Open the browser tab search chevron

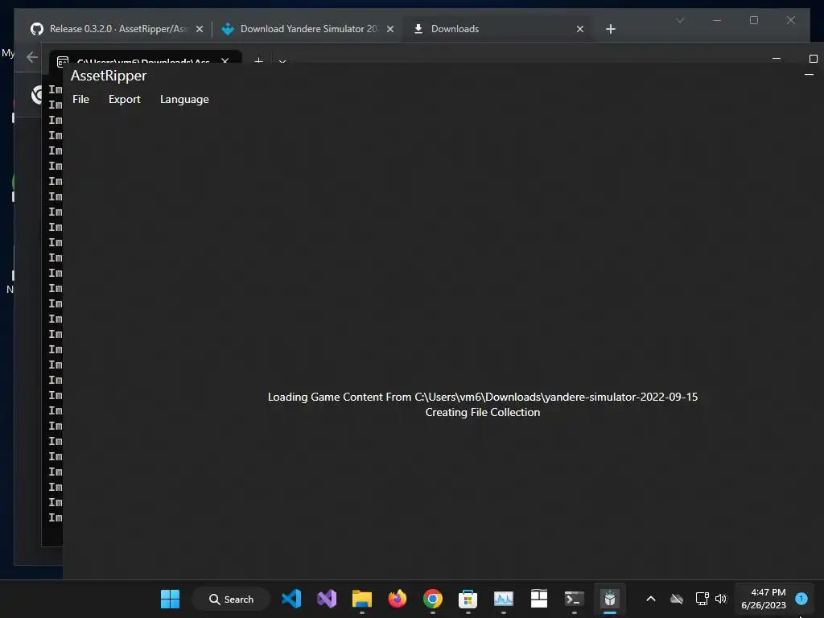[x=679, y=20]
